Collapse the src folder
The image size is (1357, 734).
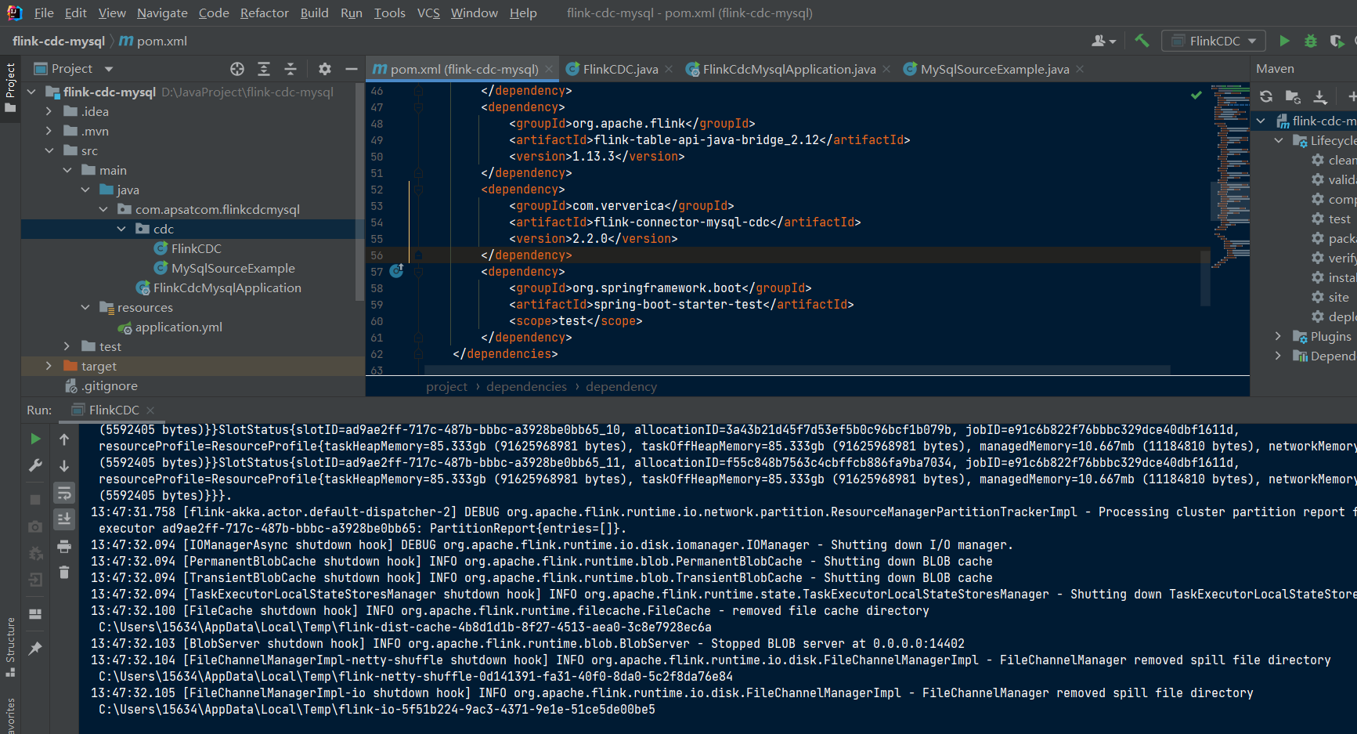pyautogui.click(x=49, y=150)
